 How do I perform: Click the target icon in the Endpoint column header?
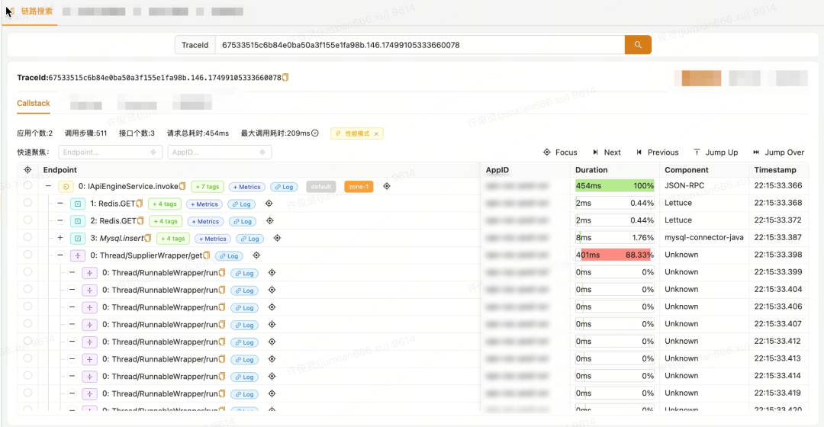pos(28,169)
